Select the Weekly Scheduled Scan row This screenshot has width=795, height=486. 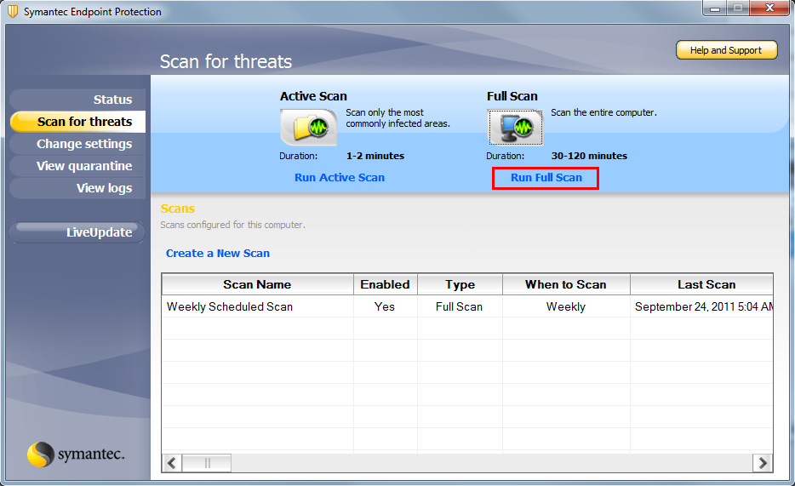[467, 306]
